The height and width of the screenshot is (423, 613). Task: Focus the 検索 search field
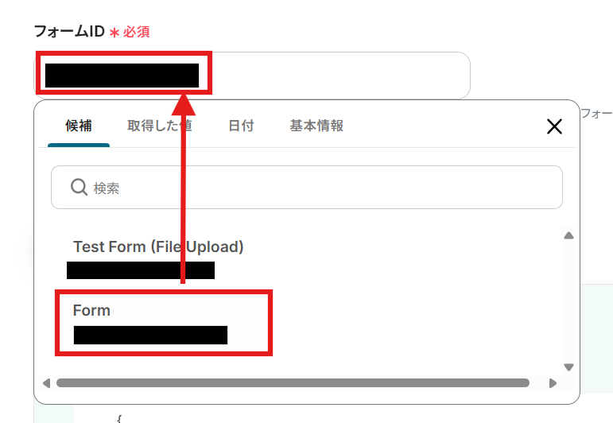[307, 188]
